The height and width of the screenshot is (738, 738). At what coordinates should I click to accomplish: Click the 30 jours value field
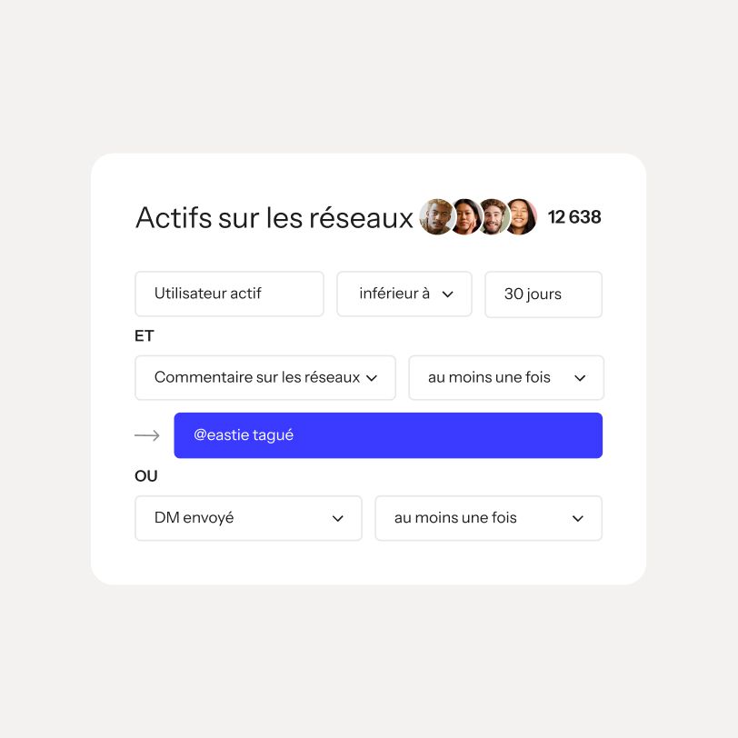pos(544,294)
